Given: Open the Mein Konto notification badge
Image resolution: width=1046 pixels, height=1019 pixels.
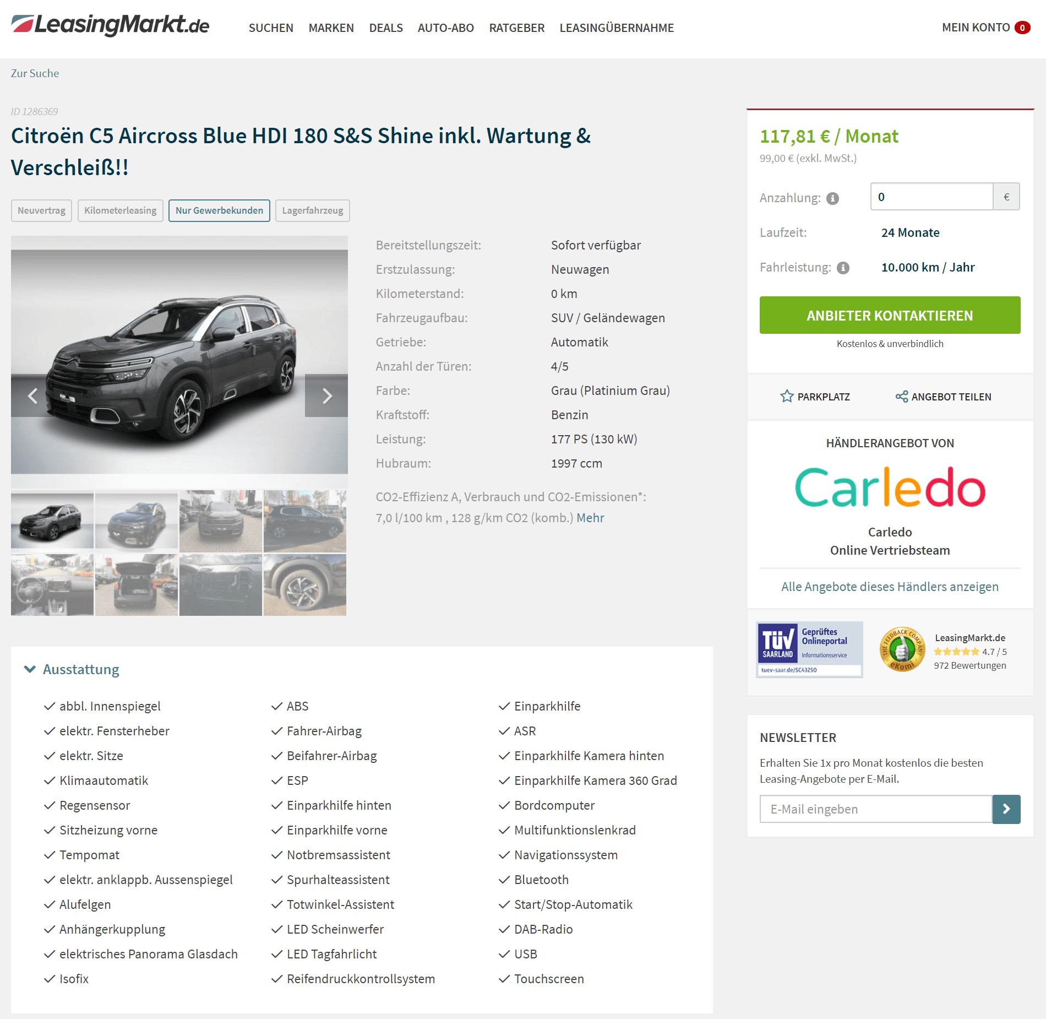Looking at the screenshot, I should coord(1022,28).
